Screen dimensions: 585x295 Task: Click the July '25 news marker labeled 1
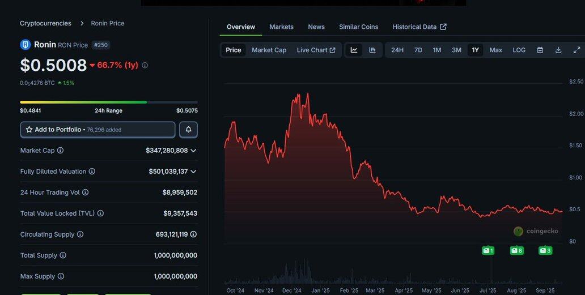[x=488, y=251]
